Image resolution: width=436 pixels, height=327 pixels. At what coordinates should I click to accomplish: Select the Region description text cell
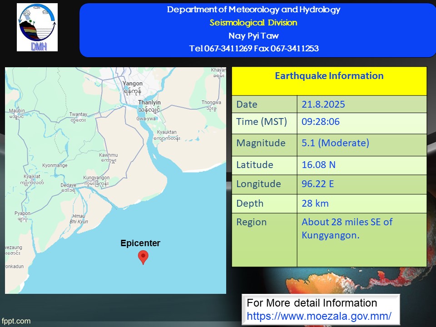(347, 228)
